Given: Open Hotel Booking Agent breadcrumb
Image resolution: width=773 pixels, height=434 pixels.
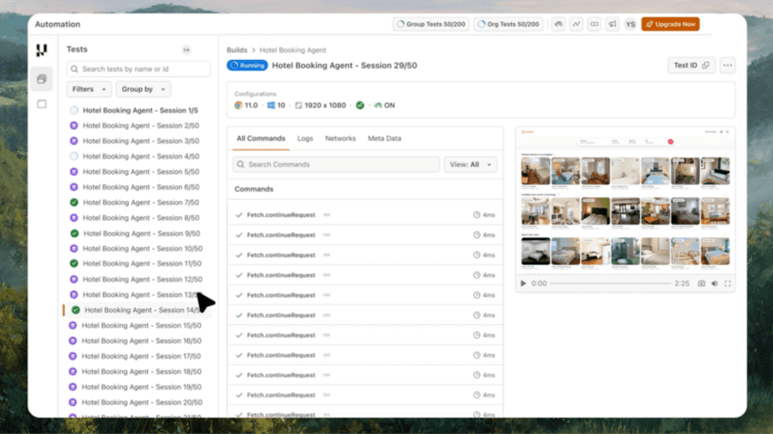Looking at the screenshot, I should [293, 50].
